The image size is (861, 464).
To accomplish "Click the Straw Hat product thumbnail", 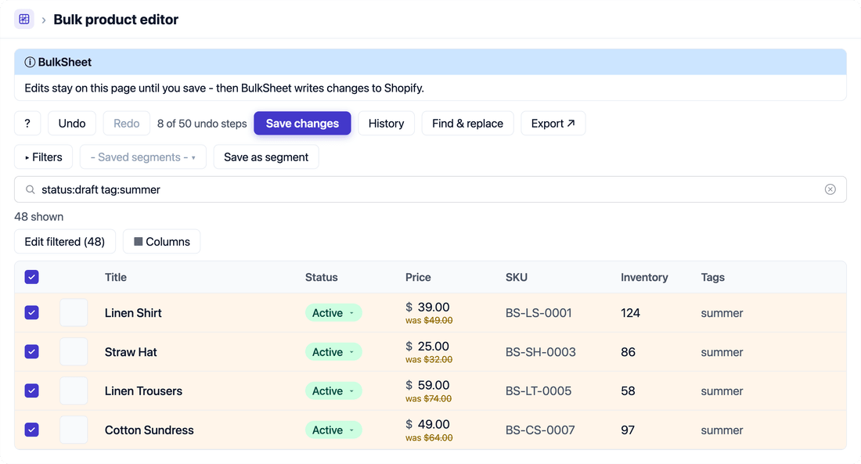I will 74,352.
